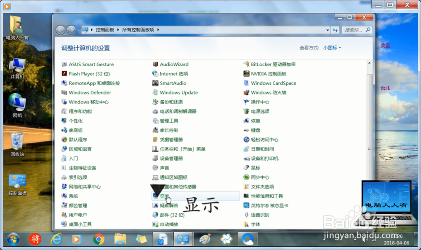Open the 程序和功能 link

click(x=80, y=111)
